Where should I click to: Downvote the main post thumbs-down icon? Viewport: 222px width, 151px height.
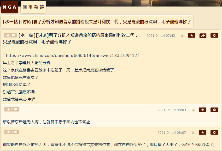pos(13,35)
